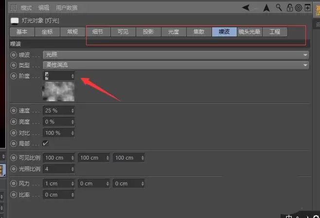Switch to the 镜头光晕 tab
320x218 pixels.
tap(249, 32)
